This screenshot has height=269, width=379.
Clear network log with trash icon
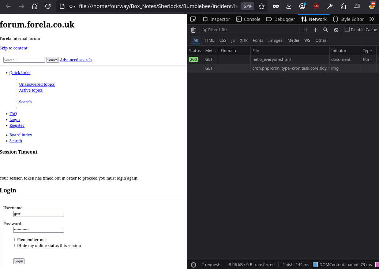coord(193,30)
